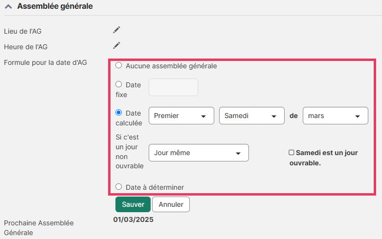The width and height of the screenshot is (382, 239).
Task: Collapse the Assemblée générale section chevron
Action: [8, 7]
